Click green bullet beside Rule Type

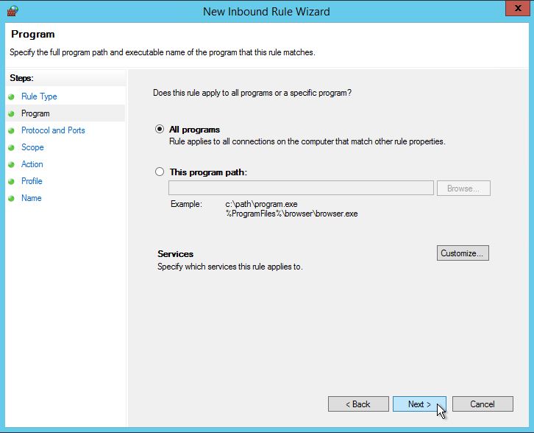11,97
